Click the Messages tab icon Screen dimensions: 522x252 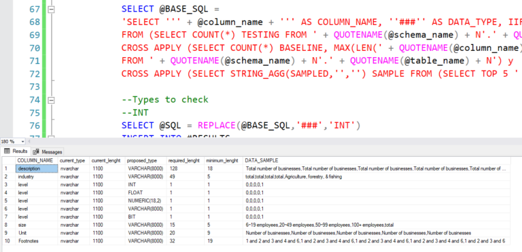click(x=36, y=151)
